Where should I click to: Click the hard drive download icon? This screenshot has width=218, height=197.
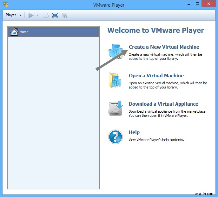[x=116, y=109]
